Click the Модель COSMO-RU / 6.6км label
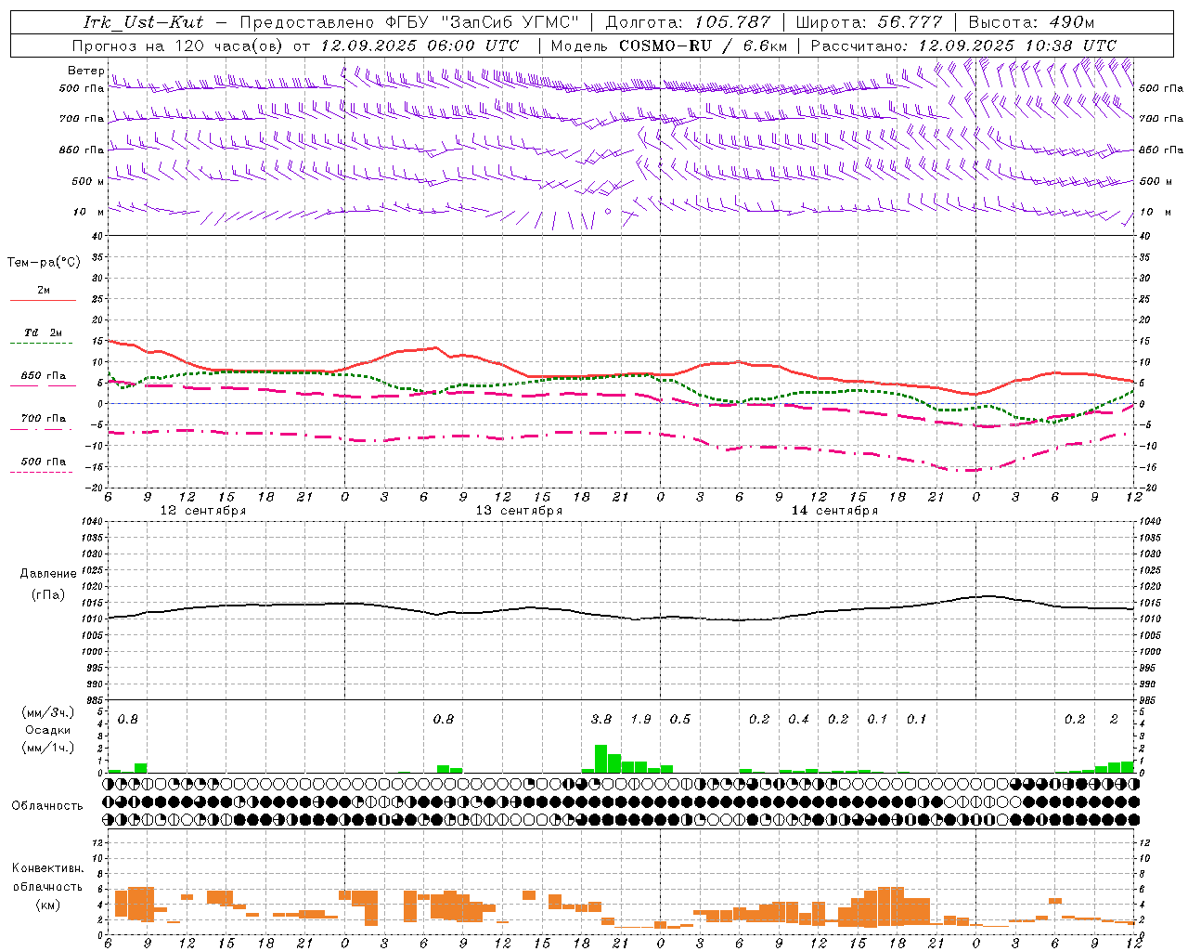This screenshot has width=1188, height=951. (x=668, y=46)
